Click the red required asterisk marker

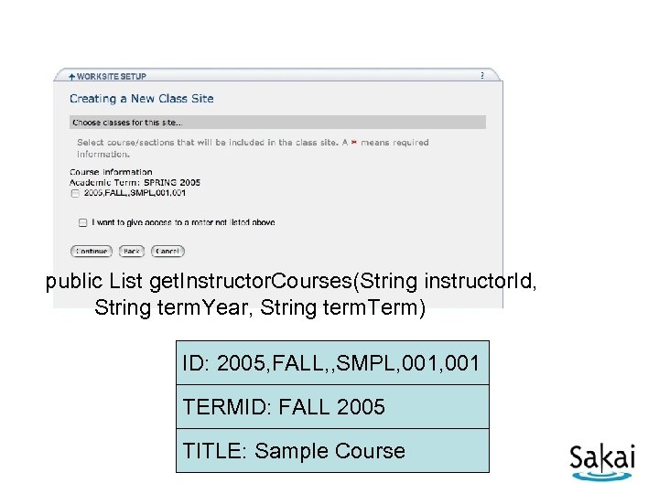[x=354, y=143]
